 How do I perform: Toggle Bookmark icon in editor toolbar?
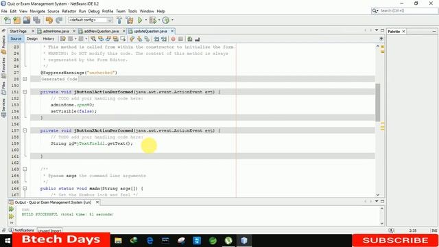[147, 39]
